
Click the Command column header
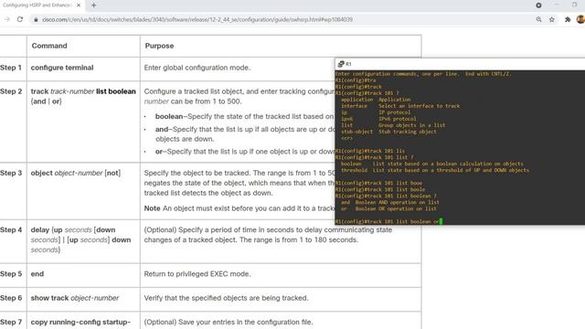point(49,46)
